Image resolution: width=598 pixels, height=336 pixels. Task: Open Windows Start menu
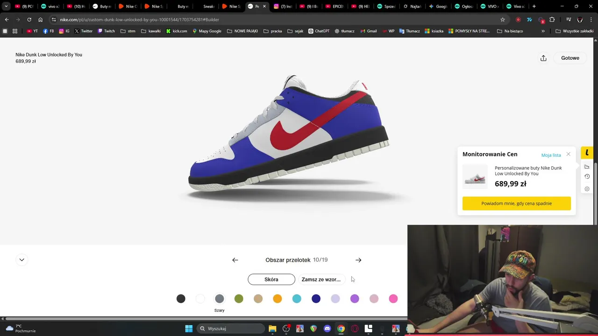[189, 329]
